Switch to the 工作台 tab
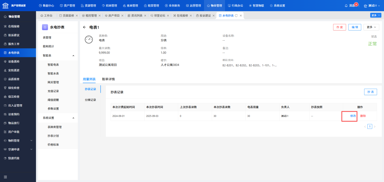Viewport: 384px width, 182px height. [x=46, y=16]
